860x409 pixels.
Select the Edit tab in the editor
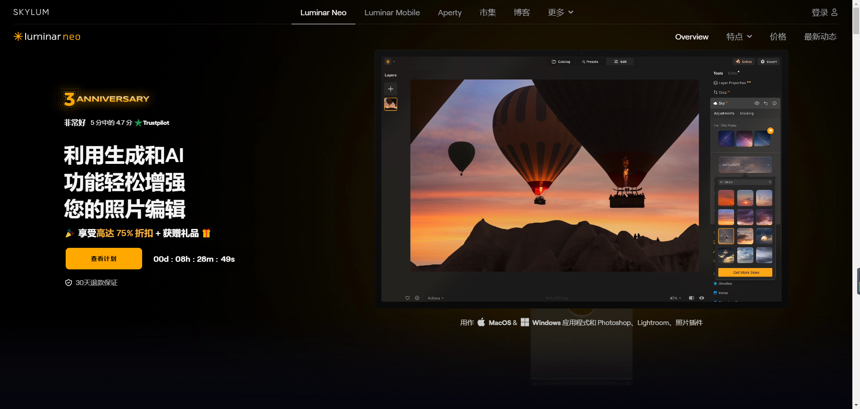(x=620, y=62)
